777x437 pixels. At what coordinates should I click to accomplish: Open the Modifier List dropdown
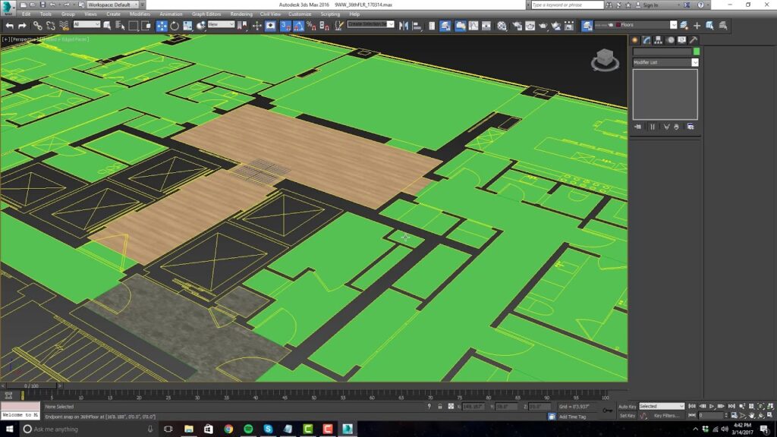[x=695, y=62]
